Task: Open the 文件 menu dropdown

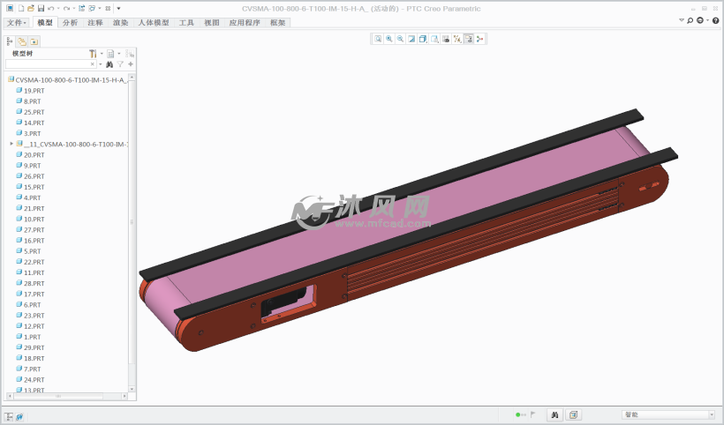Action: pyautogui.click(x=17, y=23)
